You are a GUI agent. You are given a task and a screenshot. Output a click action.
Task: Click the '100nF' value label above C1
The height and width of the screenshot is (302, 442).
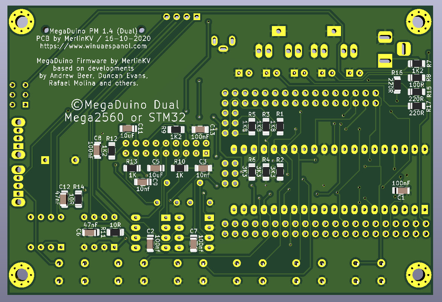pos(401,183)
